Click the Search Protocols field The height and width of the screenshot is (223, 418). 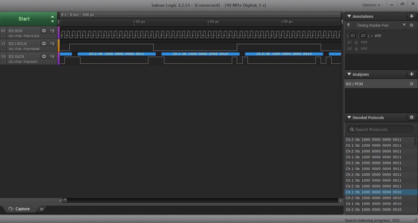click(x=380, y=129)
